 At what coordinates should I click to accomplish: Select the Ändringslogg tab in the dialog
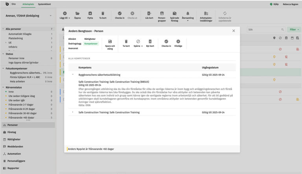(x=75, y=44)
